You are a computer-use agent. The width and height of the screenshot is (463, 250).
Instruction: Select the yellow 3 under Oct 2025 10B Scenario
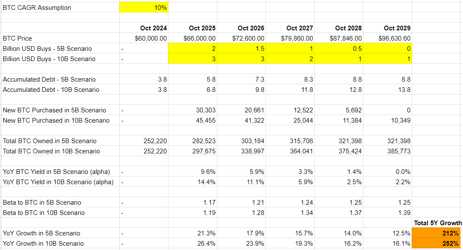click(x=192, y=59)
